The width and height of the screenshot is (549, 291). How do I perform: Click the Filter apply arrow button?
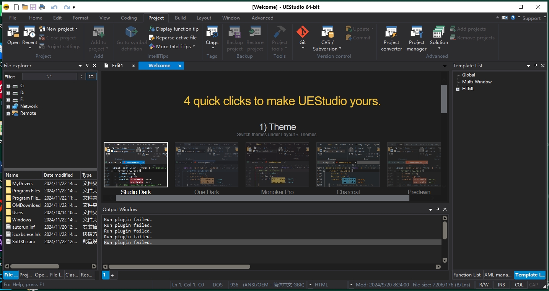pyautogui.click(x=81, y=76)
